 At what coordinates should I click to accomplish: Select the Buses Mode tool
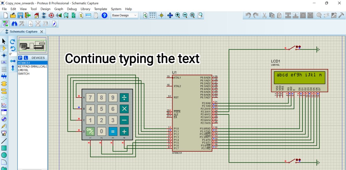click(x=4, y=77)
